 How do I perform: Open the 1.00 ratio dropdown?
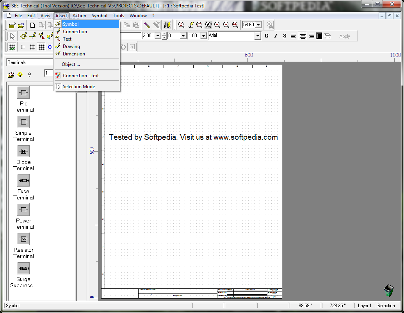(x=203, y=36)
